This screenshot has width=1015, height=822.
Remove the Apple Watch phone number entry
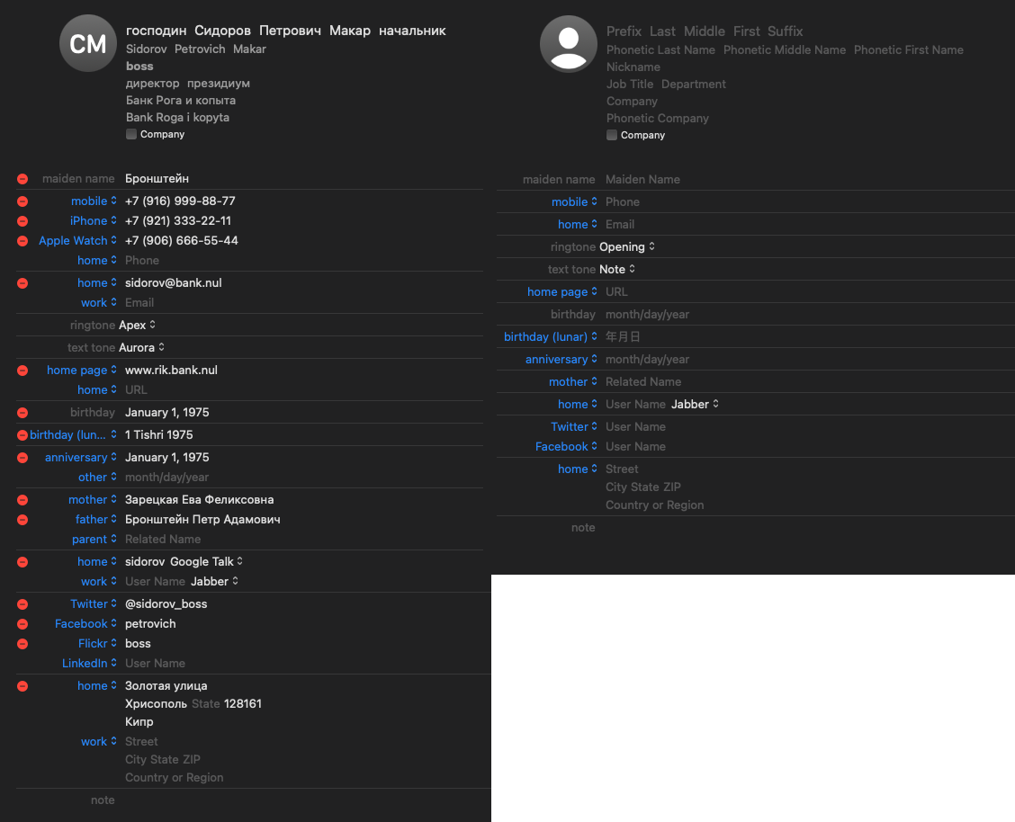[22, 241]
